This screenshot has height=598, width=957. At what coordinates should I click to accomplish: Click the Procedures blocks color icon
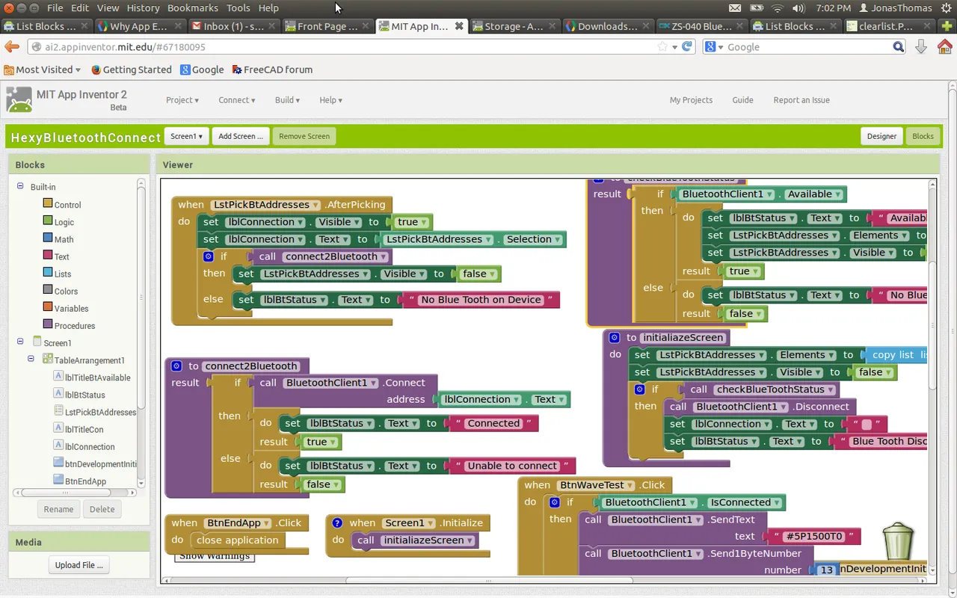[x=48, y=324]
